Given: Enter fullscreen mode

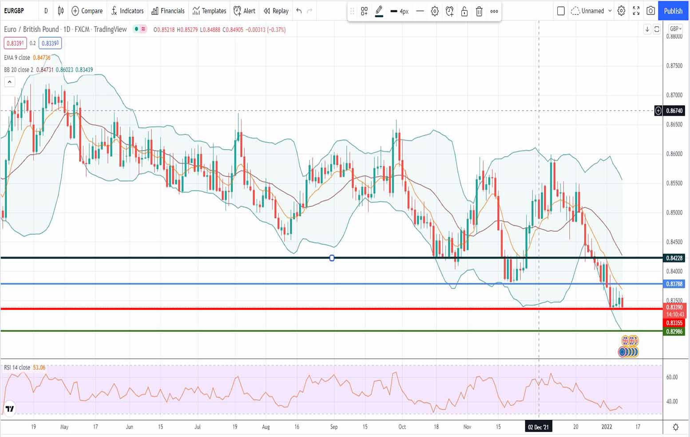Looking at the screenshot, I should click(x=636, y=11).
